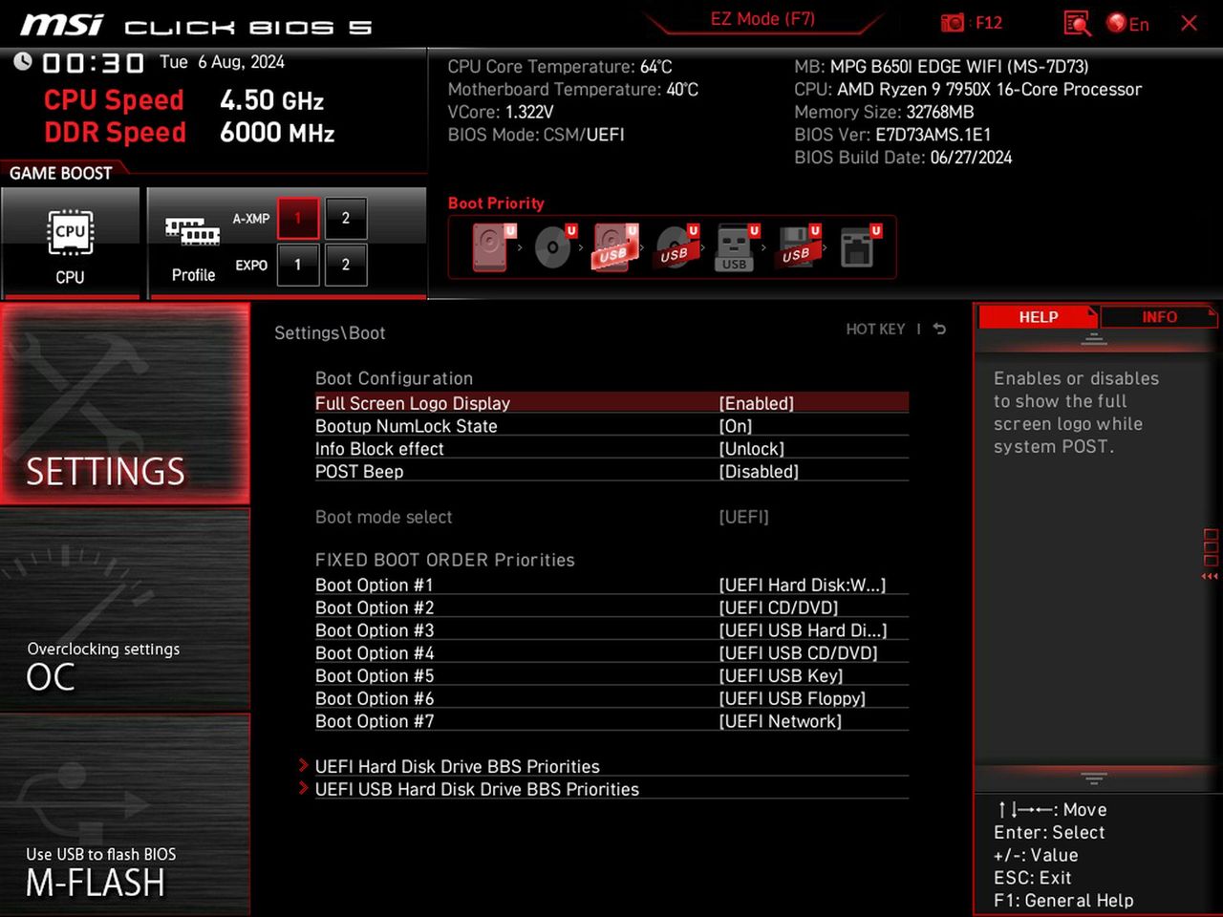The image size is (1223, 917).
Task: Open Boot Option #2 value dropdown
Action: (779, 608)
